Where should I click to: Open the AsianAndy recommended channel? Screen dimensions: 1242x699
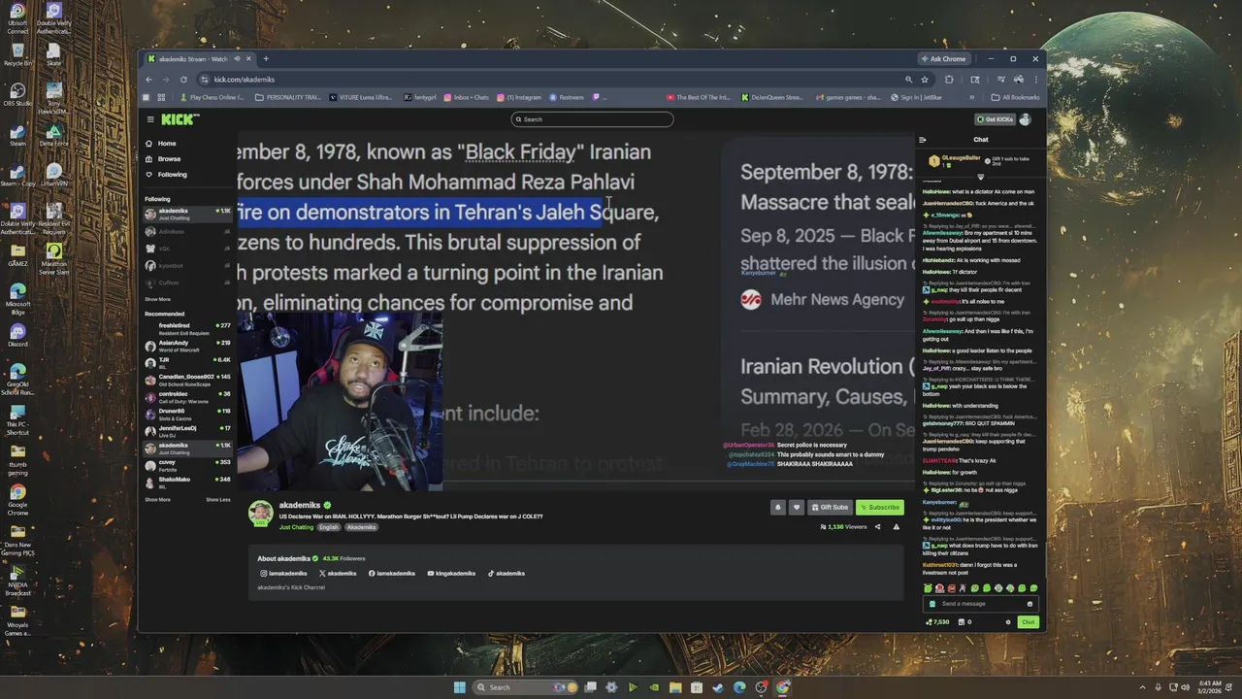point(187,346)
